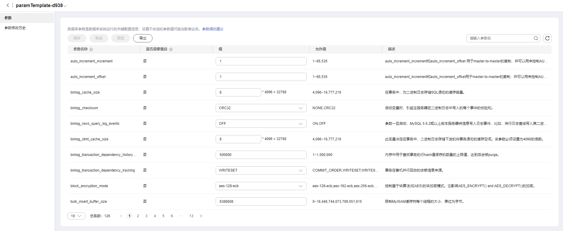Open the 参数 sidebar tab
This screenshot has height=231, width=563.
(x=27, y=18)
